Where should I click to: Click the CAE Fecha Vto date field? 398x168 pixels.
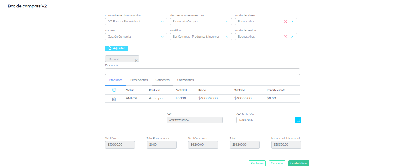[266, 120]
